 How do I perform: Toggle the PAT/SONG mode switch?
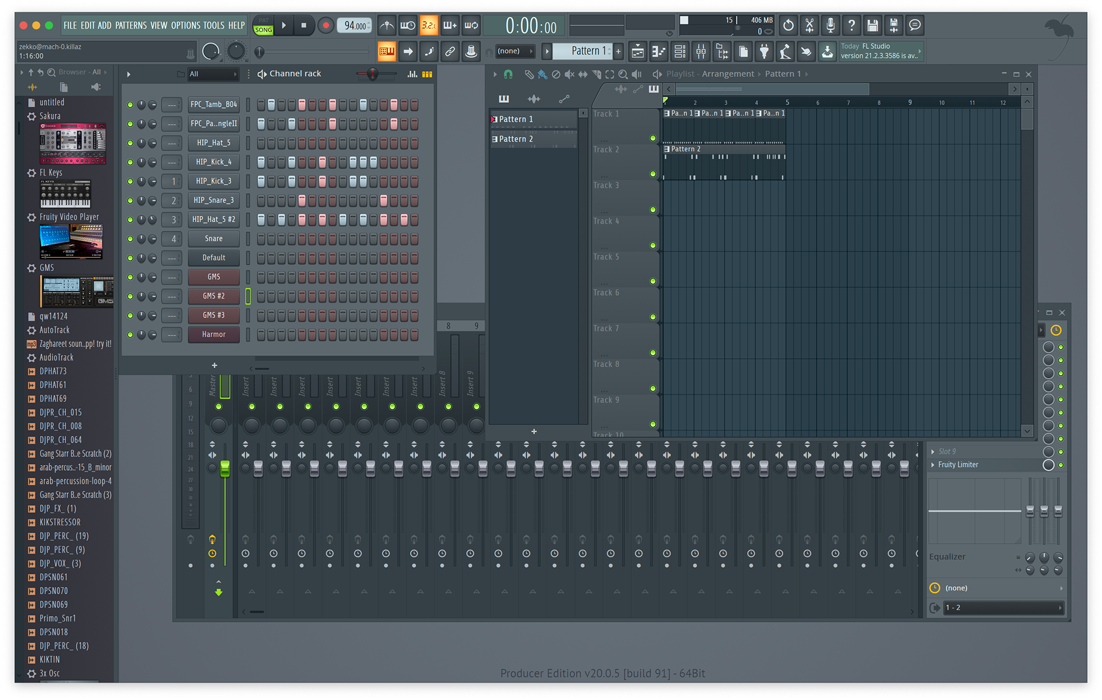click(x=263, y=25)
